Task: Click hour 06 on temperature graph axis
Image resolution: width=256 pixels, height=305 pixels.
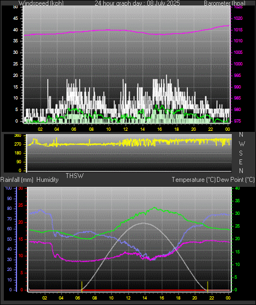Action: (x=77, y=298)
